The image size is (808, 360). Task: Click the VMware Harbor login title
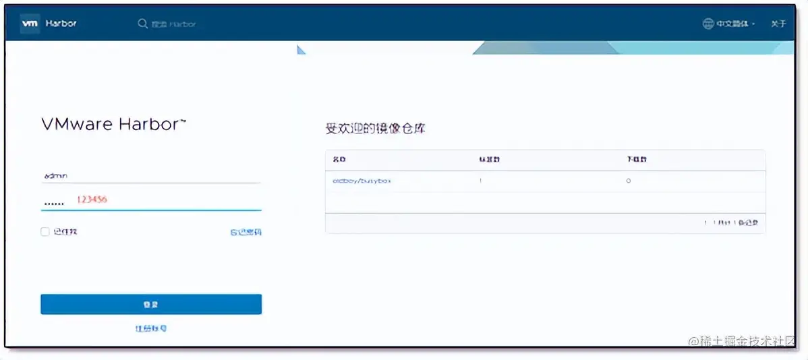(114, 125)
